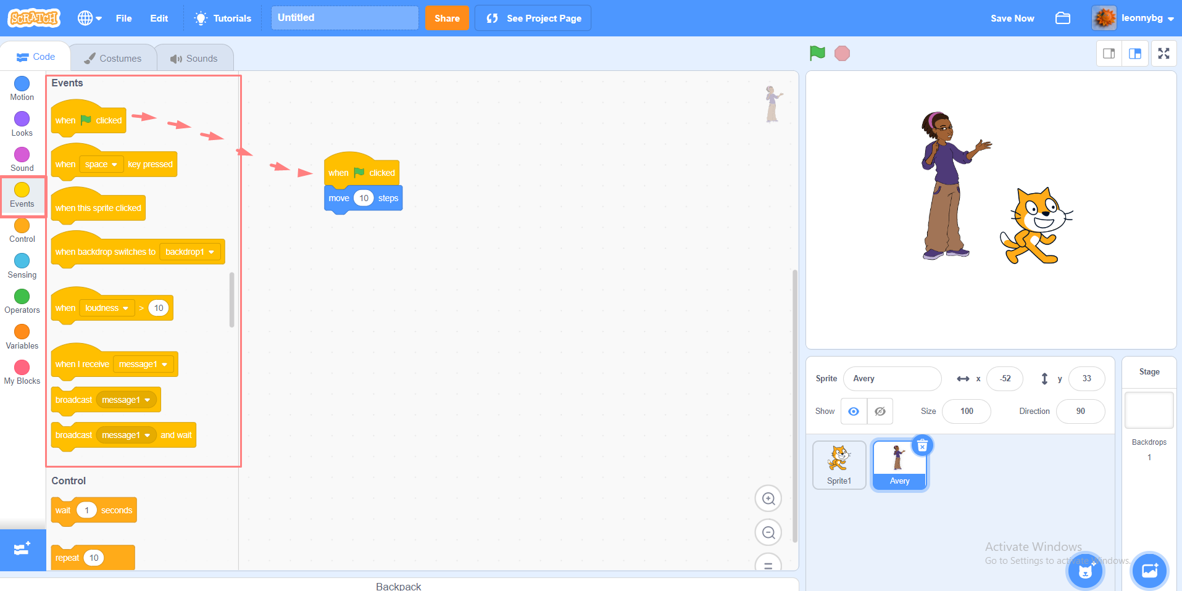The width and height of the screenshot is (1182, 591).
Task: Open message1 dropdown in when I receive
Action: click(143, 364)
